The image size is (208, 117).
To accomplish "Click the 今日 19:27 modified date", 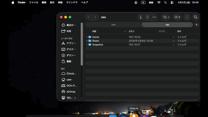I will coord(134,44).
